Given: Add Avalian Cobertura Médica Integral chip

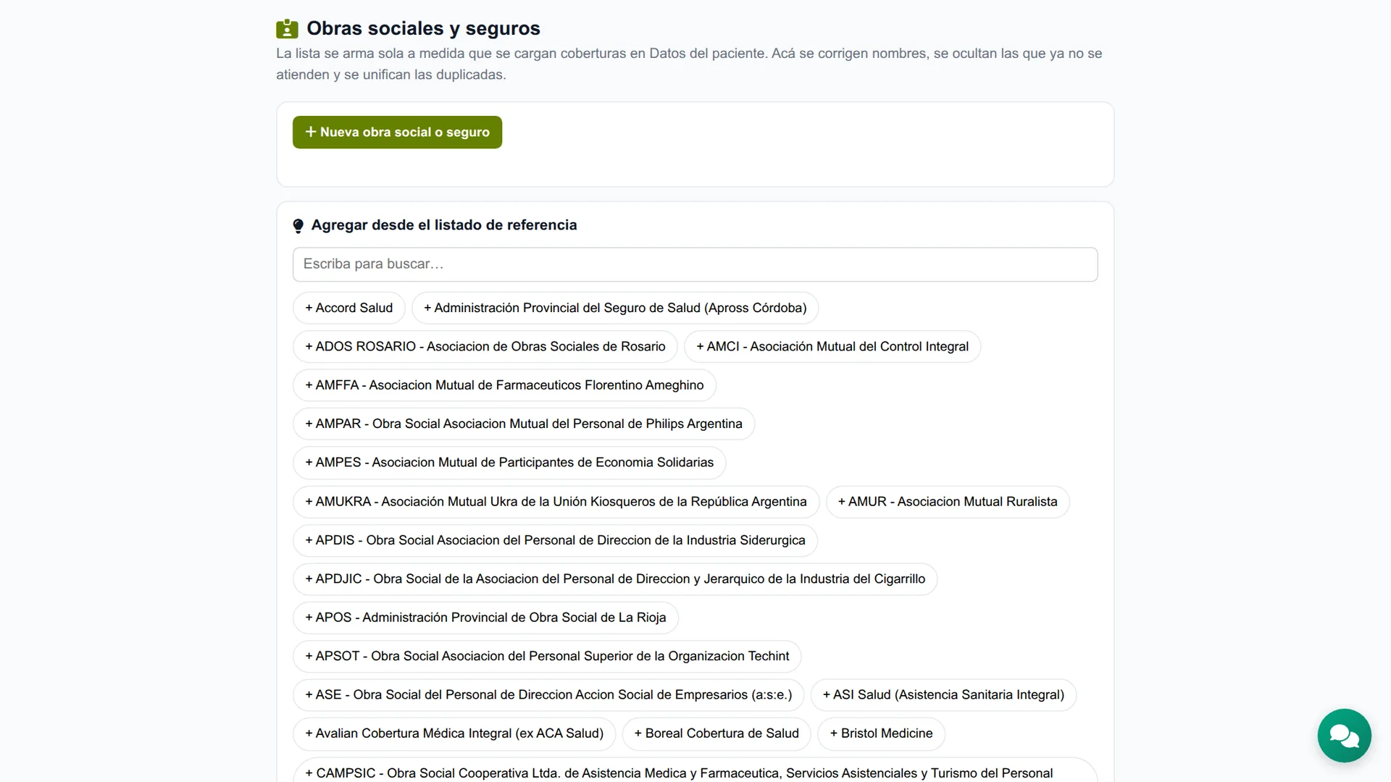Looking at the screenshot, I should pyautogui.click(x=454, y=733).
